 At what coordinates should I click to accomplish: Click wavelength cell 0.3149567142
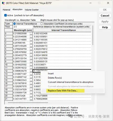point(21,77)
